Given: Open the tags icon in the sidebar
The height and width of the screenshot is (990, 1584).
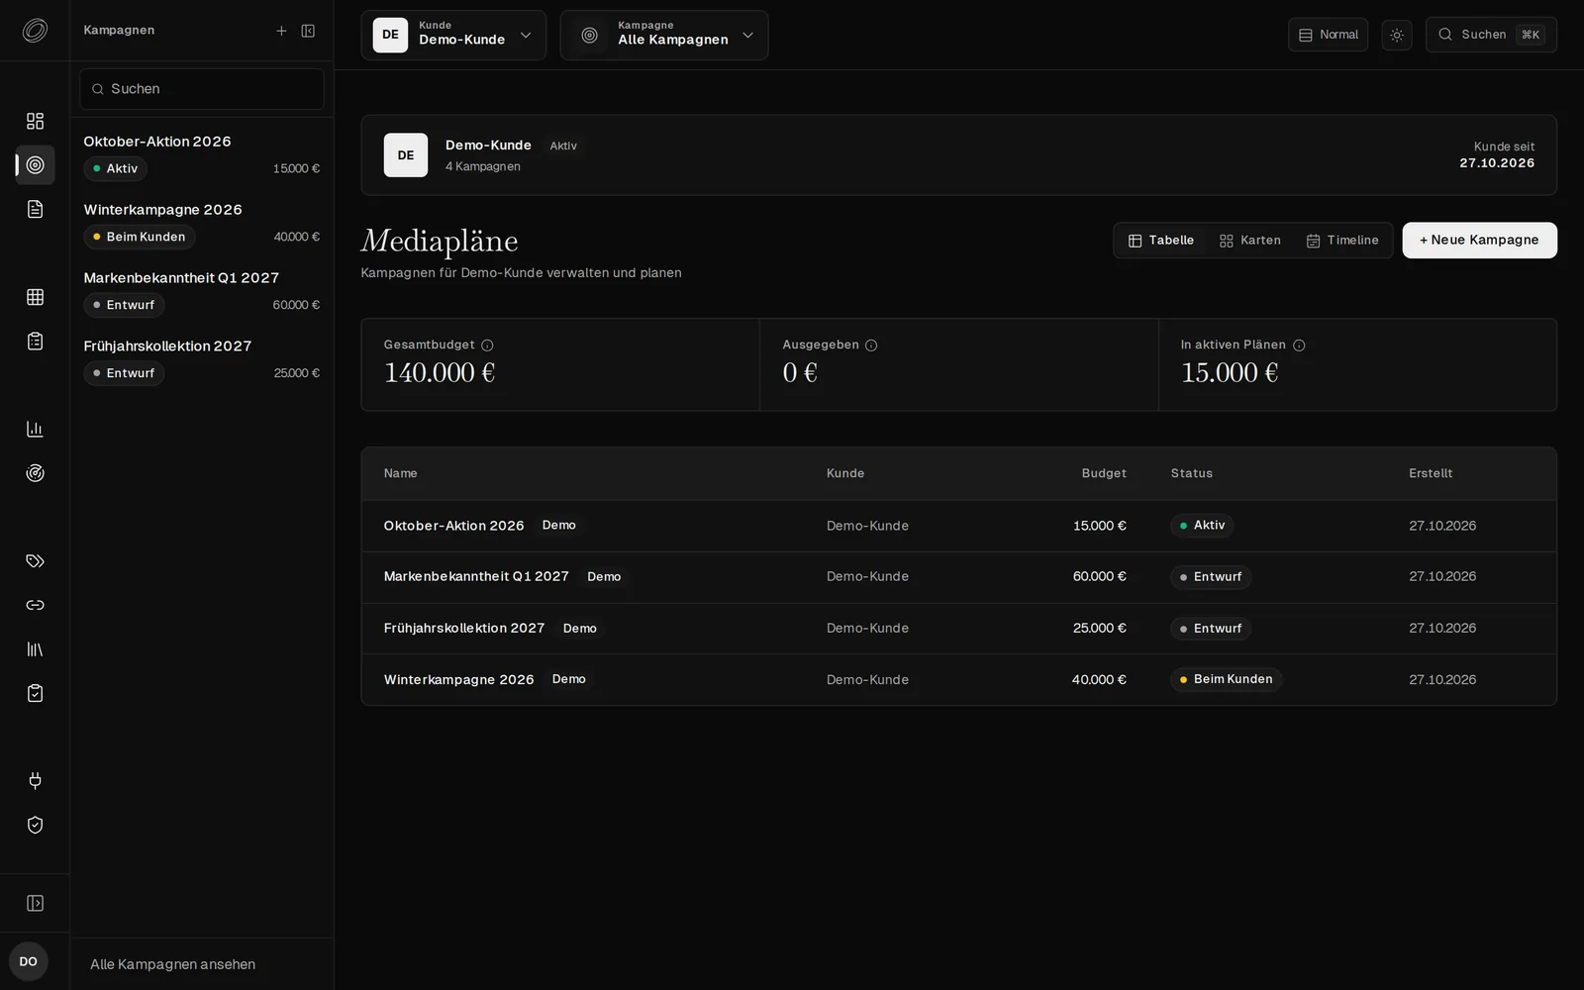Looking at the screenshot, I should pyautogui.click(x=35, y=561).
